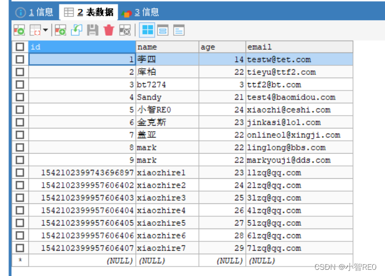This screenshot has width=385, height=276.
Task: Select the email cell testw@tet.com
Action: coord(299,59)
